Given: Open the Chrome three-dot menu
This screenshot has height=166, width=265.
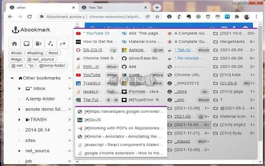Looking at the screenshot, I should pyautogui.click(x=256, y=17).
